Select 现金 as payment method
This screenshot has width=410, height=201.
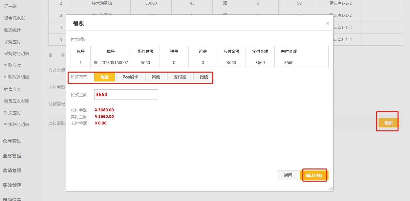coord(104,77)
